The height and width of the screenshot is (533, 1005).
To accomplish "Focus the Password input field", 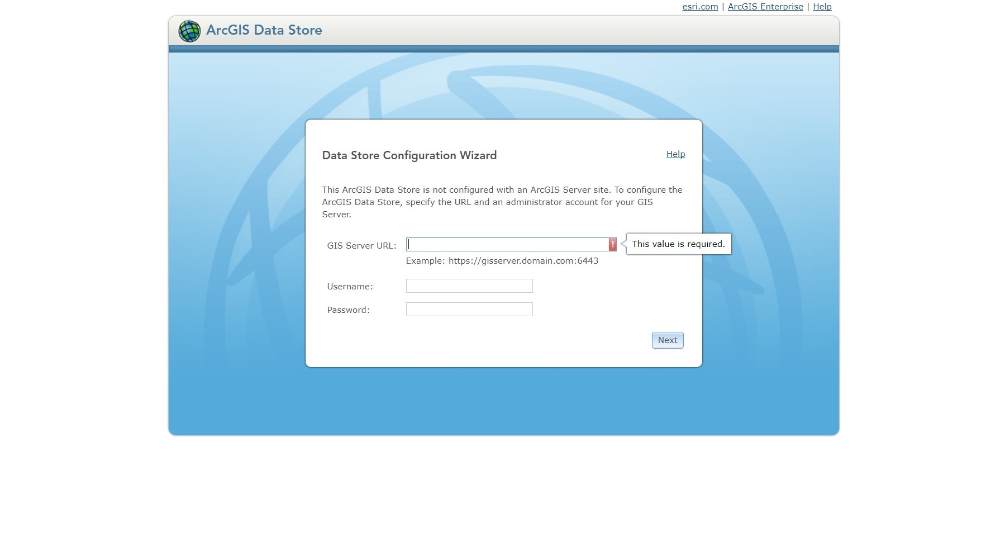I will [469, 310].
